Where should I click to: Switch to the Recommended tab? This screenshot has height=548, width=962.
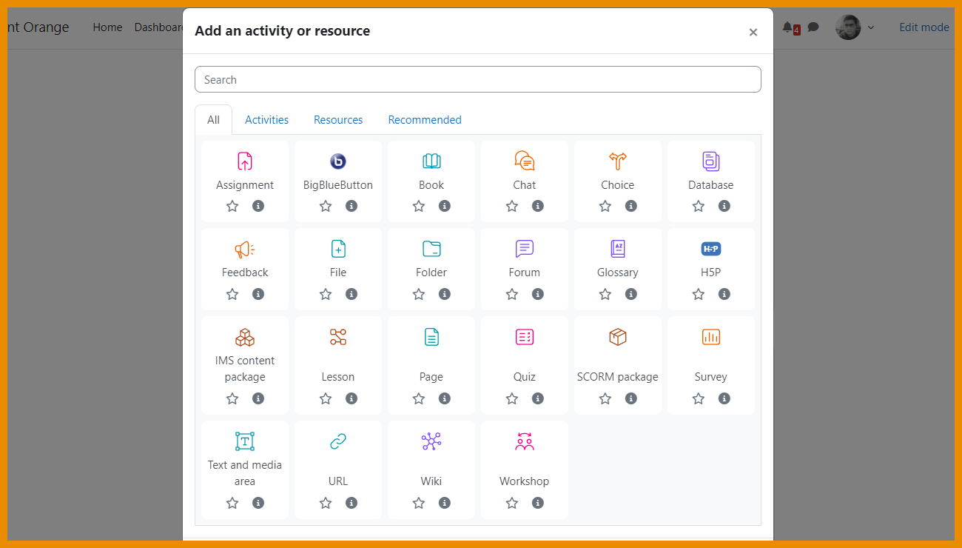[425, 120]
